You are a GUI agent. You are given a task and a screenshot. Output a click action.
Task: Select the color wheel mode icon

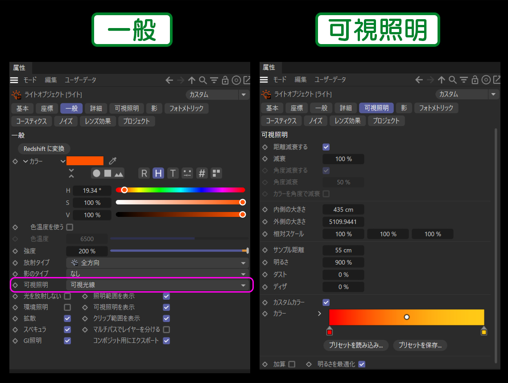[97, 173]
